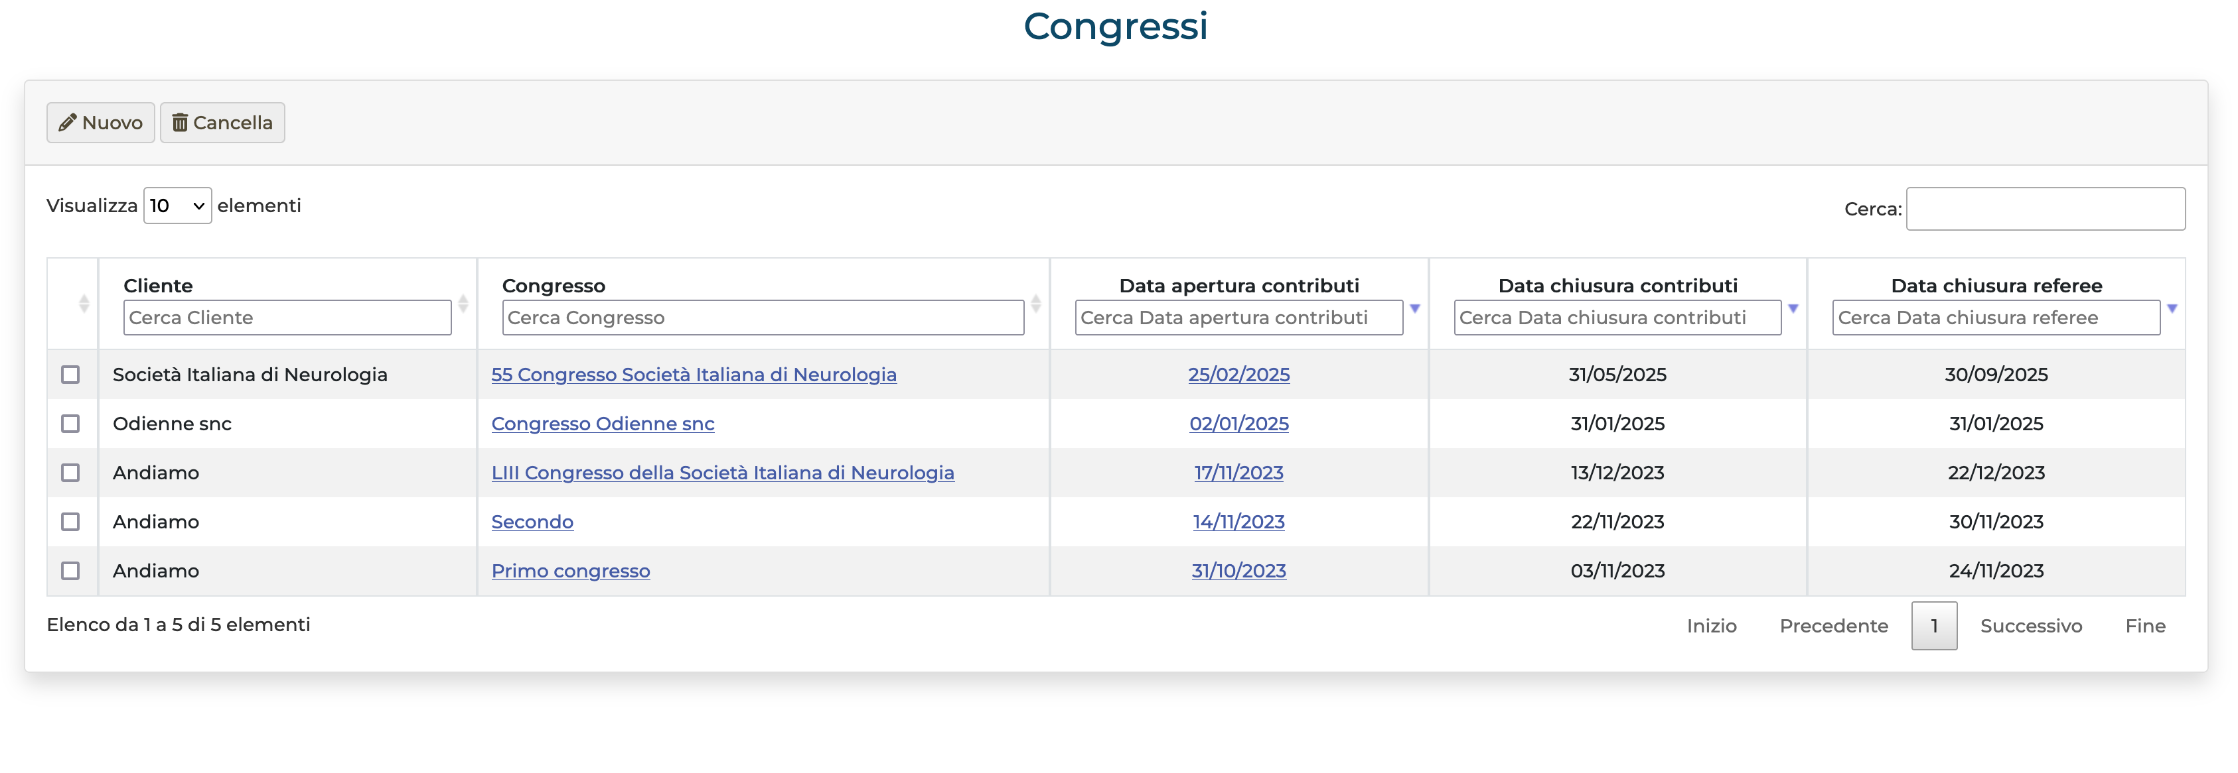
Task: Sort by Data chiusura contributi arrow
Action: tap(1793, 309)
